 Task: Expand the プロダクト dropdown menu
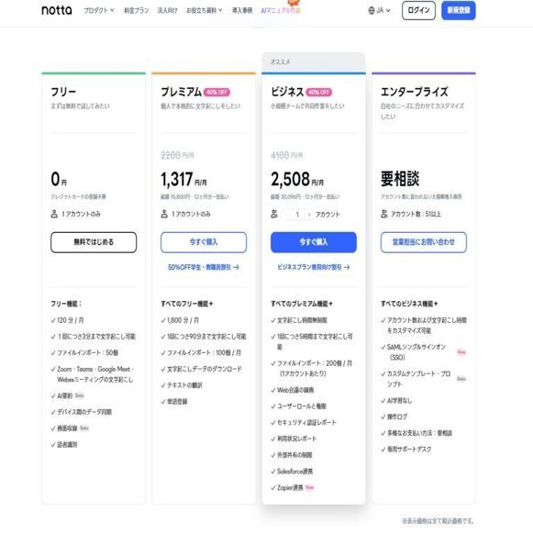pos(99,10)
